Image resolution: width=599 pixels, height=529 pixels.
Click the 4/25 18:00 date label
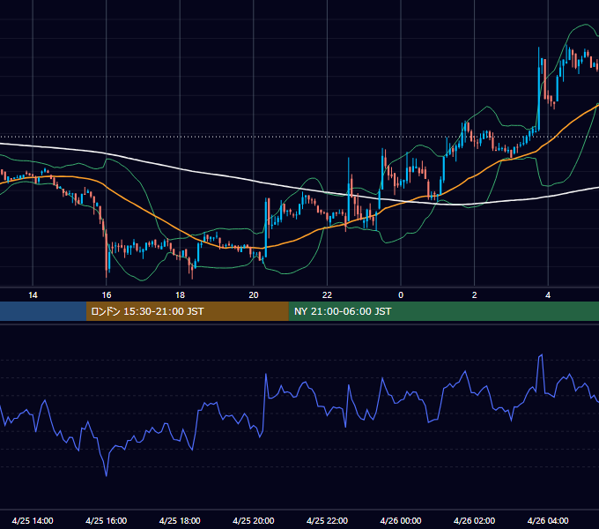[180, 520]
